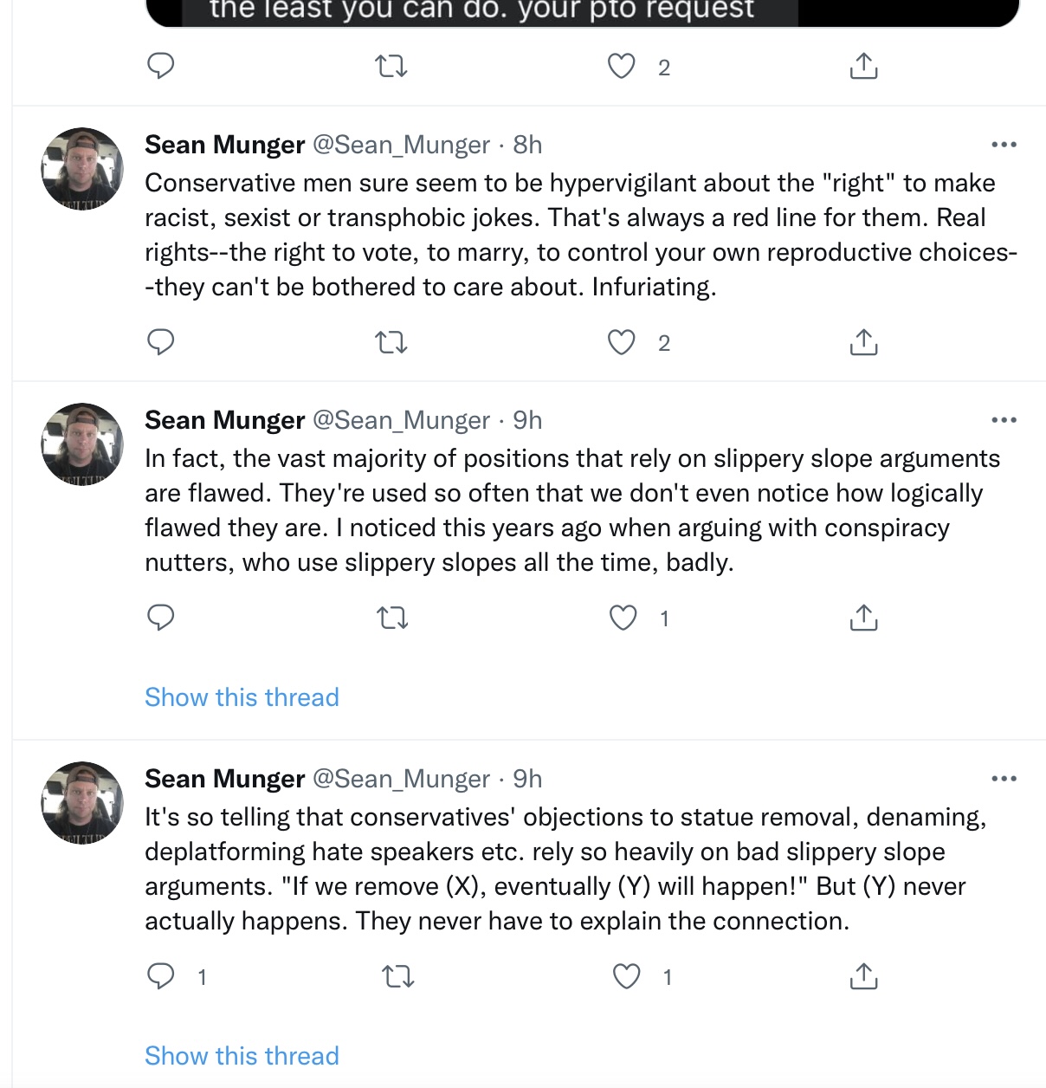Screen dimensions: 1046x1088
Task: Reply to the 'Conservative men' tweet
Action: pos(161,342)
